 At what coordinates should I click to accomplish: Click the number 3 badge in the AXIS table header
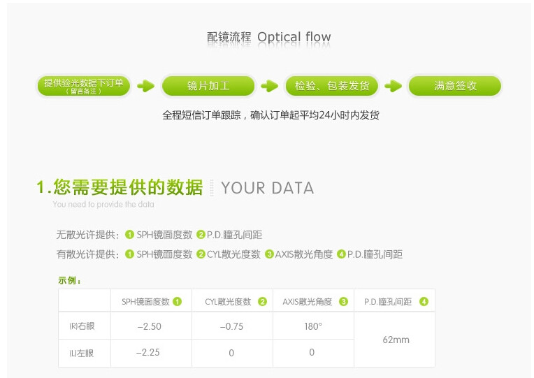(343, 302)
